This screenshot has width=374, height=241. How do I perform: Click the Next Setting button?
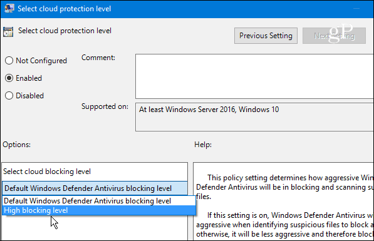click(334, 36)
